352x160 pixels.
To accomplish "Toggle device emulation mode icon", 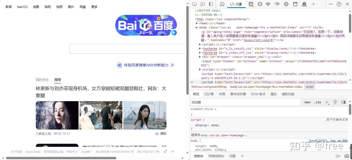I will click(x=203, y=4).
